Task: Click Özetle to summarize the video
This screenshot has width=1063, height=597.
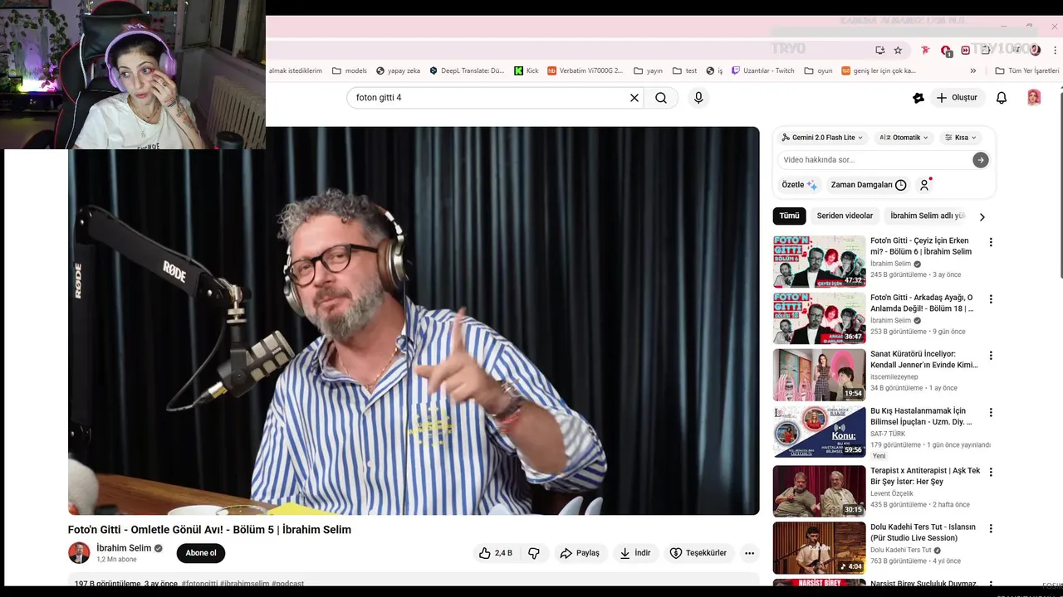Action: [799, 185]
